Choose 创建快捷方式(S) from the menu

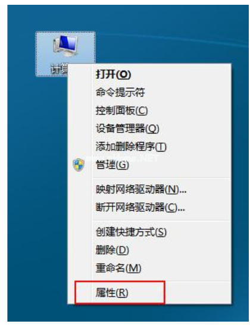[x=149, y=232]
